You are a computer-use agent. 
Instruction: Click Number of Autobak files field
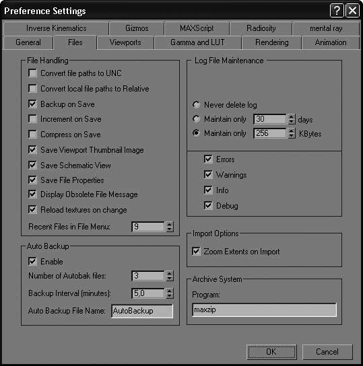(148, 276)
